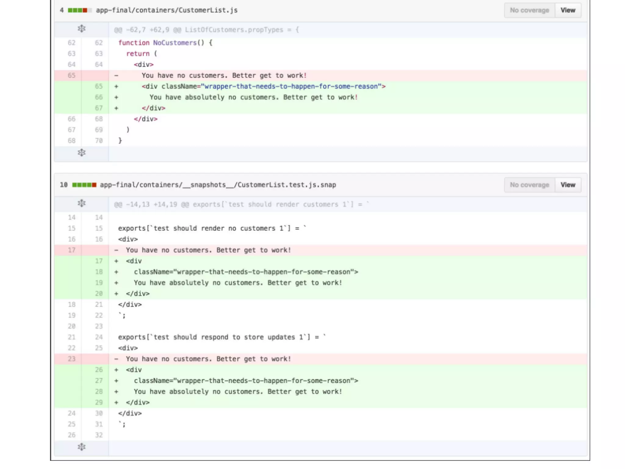Viewport: 625px width, 469px height.
Task: Select deleted line 17 in snapshot file
Action: point(71,250)
